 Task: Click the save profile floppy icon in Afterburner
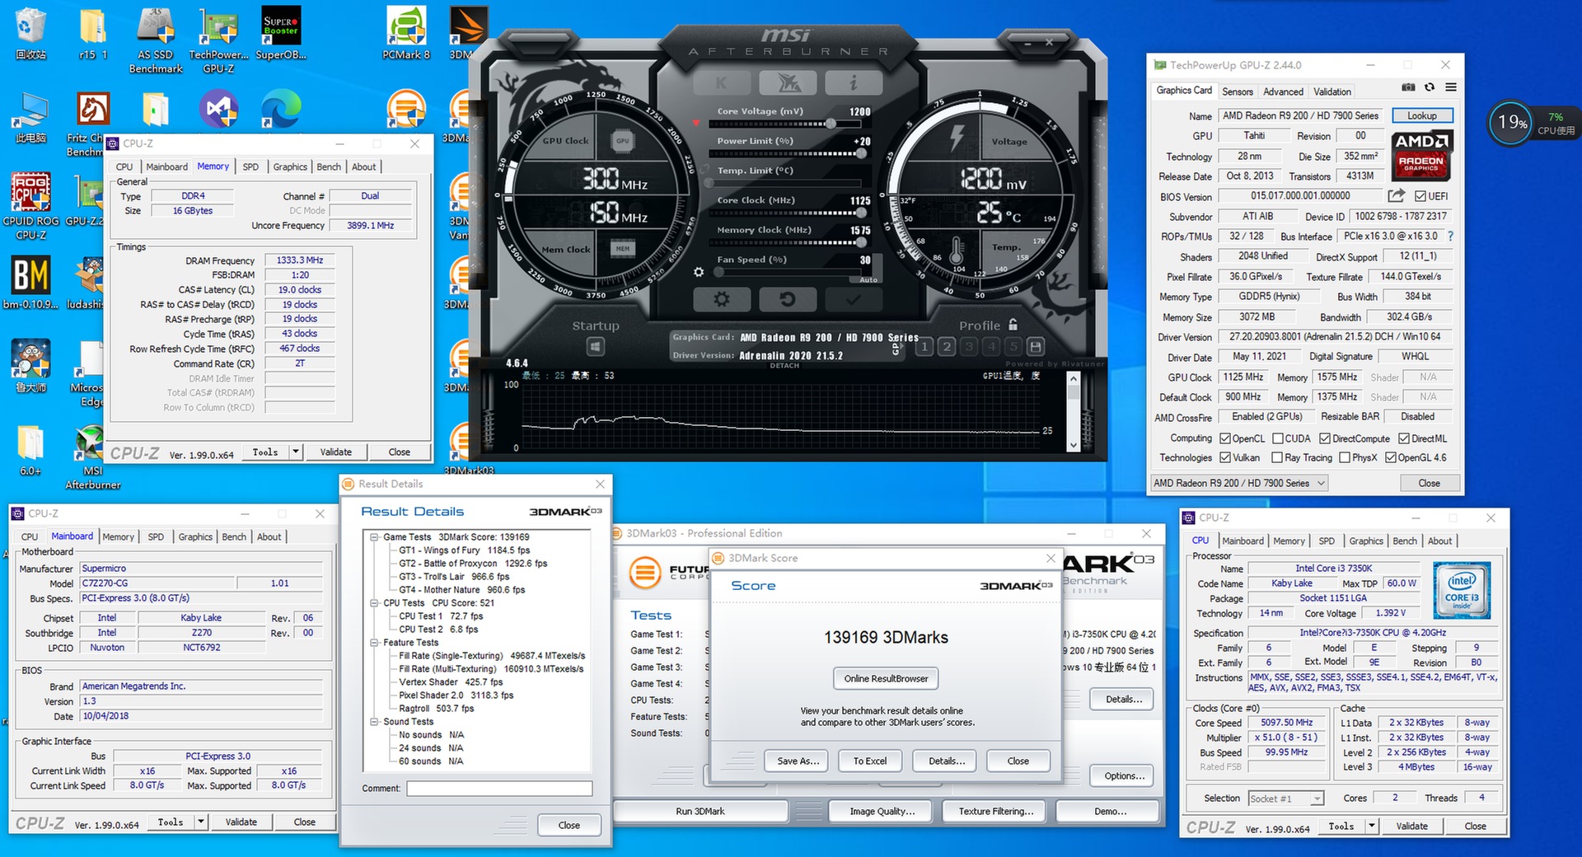1036,347
